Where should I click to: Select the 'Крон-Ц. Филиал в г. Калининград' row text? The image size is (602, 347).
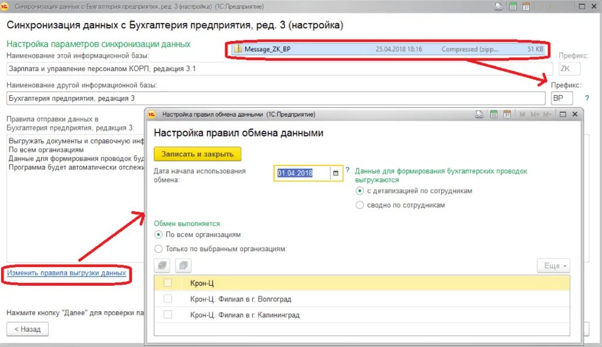(245, 315)
